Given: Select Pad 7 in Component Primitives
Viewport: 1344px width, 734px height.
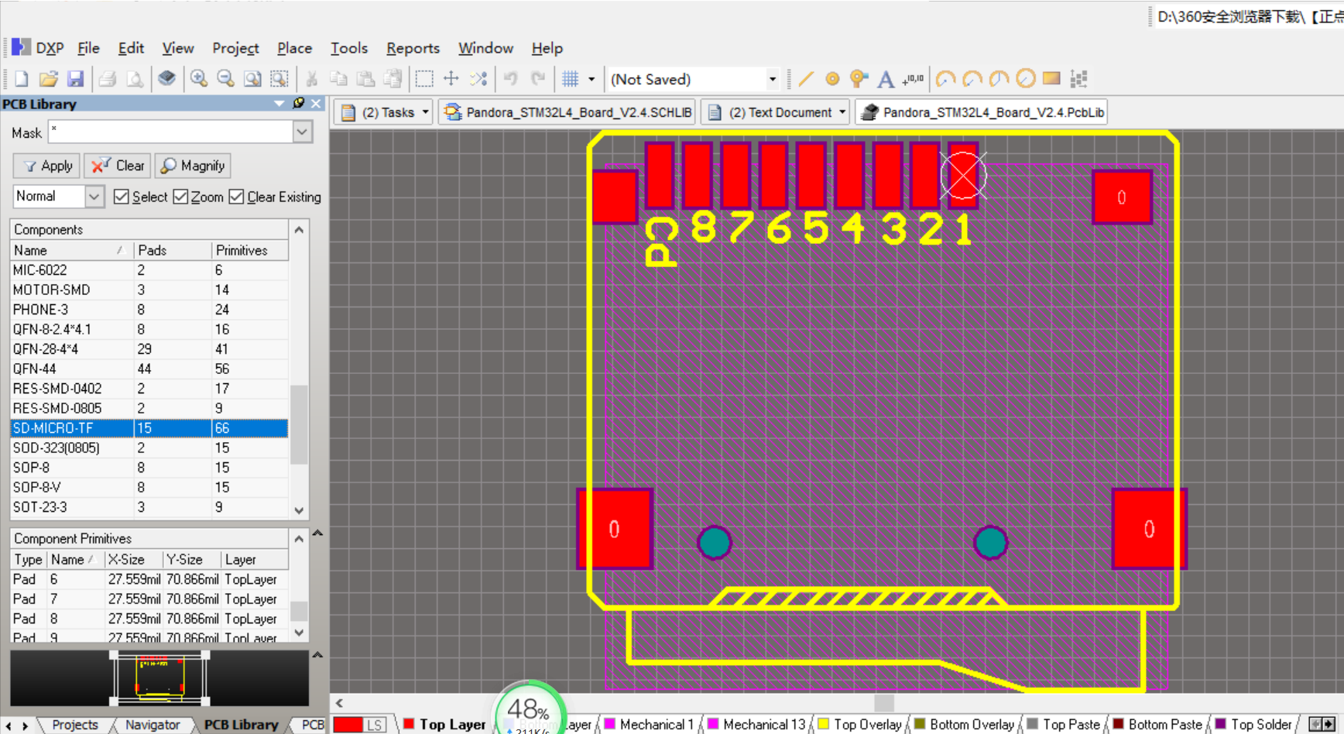Looking at the screenshot, I should (x=149, y=599).
